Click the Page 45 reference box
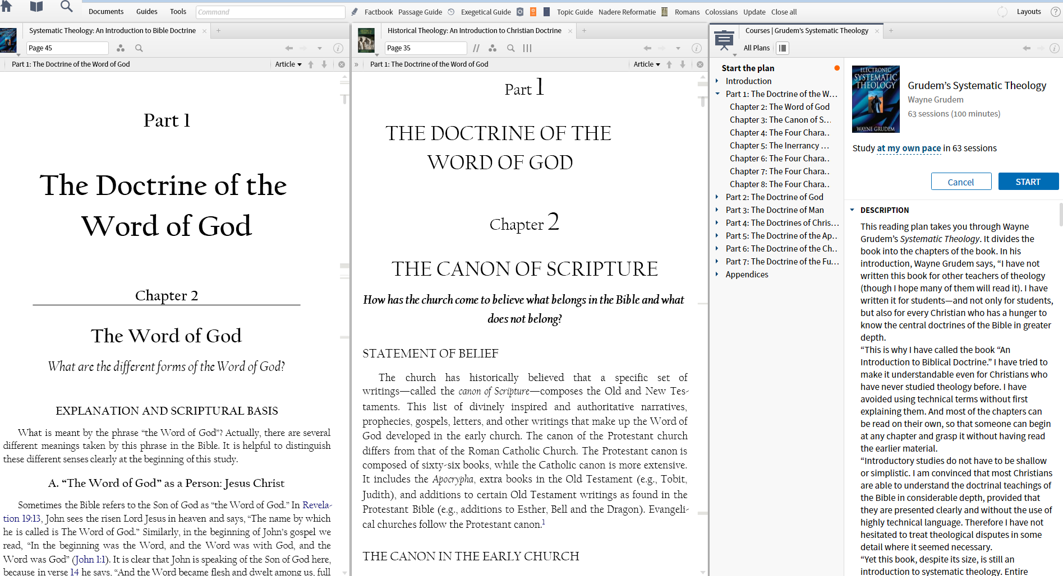 (x=67, y=48)
